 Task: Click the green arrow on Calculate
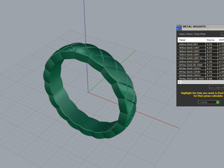pos(218,102)
